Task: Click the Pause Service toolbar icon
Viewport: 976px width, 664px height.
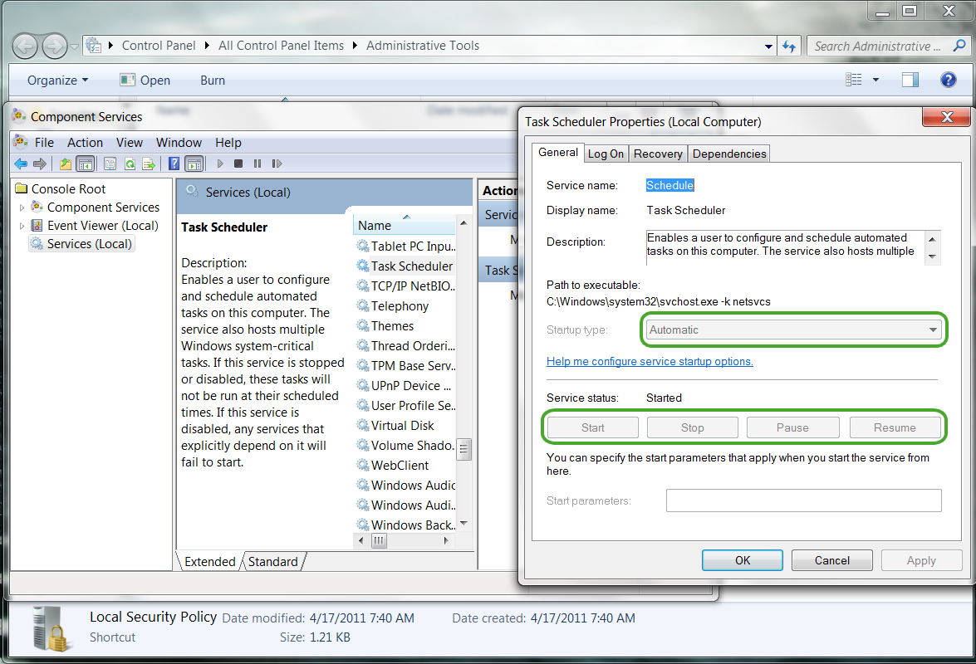Action: (x=257, y=164)
